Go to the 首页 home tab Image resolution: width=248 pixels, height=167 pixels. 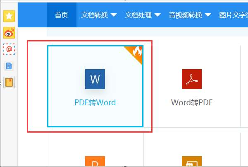click(x=62, y=15)
